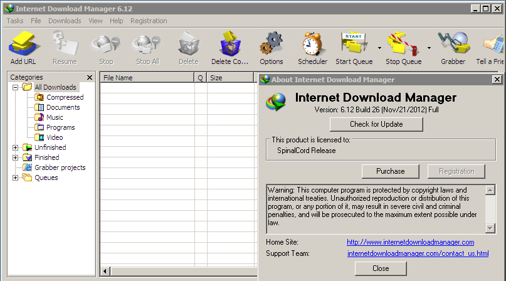Select the Grabber projects tree item
This screenshot has width=506, height=281.
(60, 167)
